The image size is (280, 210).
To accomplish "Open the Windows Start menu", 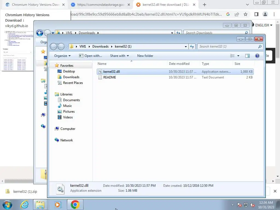I will [x=7, y=205].
